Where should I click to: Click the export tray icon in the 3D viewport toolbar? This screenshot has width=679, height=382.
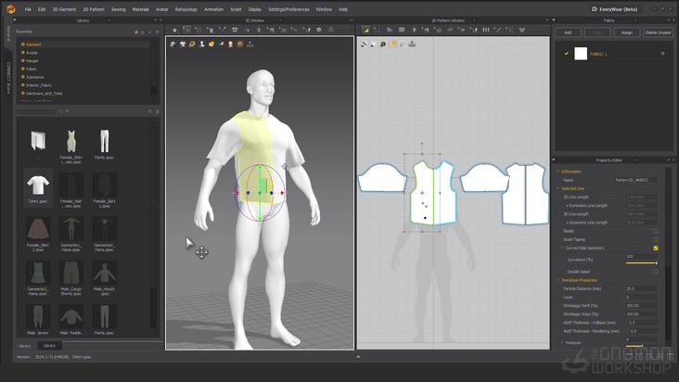tap(250, 45)
